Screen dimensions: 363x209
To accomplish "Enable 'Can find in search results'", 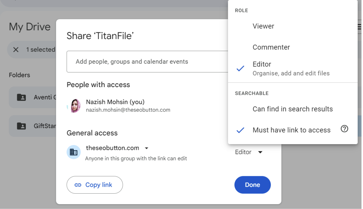I will coord(292,109).
